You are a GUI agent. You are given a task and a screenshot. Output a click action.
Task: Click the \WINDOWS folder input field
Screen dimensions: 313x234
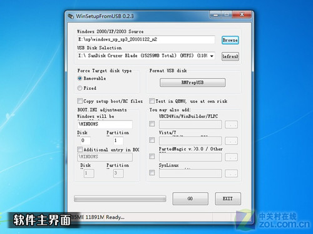click(105, 124)
